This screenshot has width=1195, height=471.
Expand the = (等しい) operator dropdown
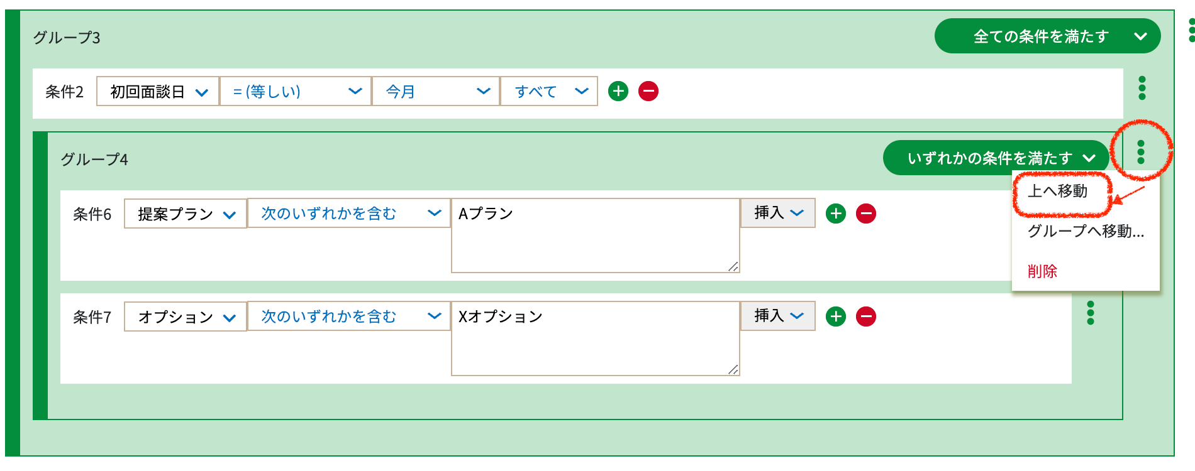pyautogui.click(x=296, y=92)
